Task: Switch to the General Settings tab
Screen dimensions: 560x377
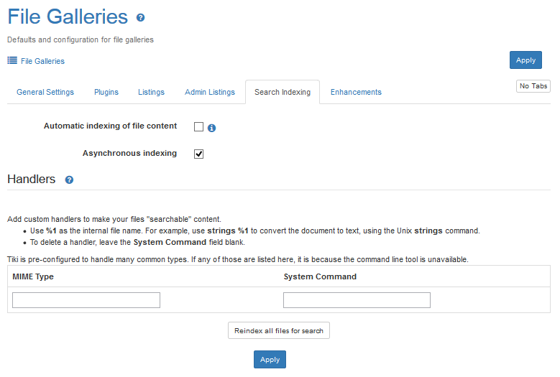Action: [x=45, y=92]
